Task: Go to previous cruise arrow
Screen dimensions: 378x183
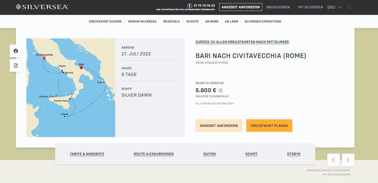Action: [x=334, y=160]
